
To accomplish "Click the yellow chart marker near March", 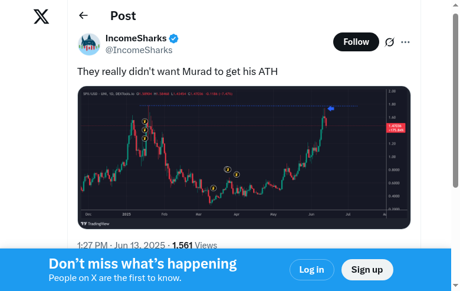I will (x=213, y=188).
